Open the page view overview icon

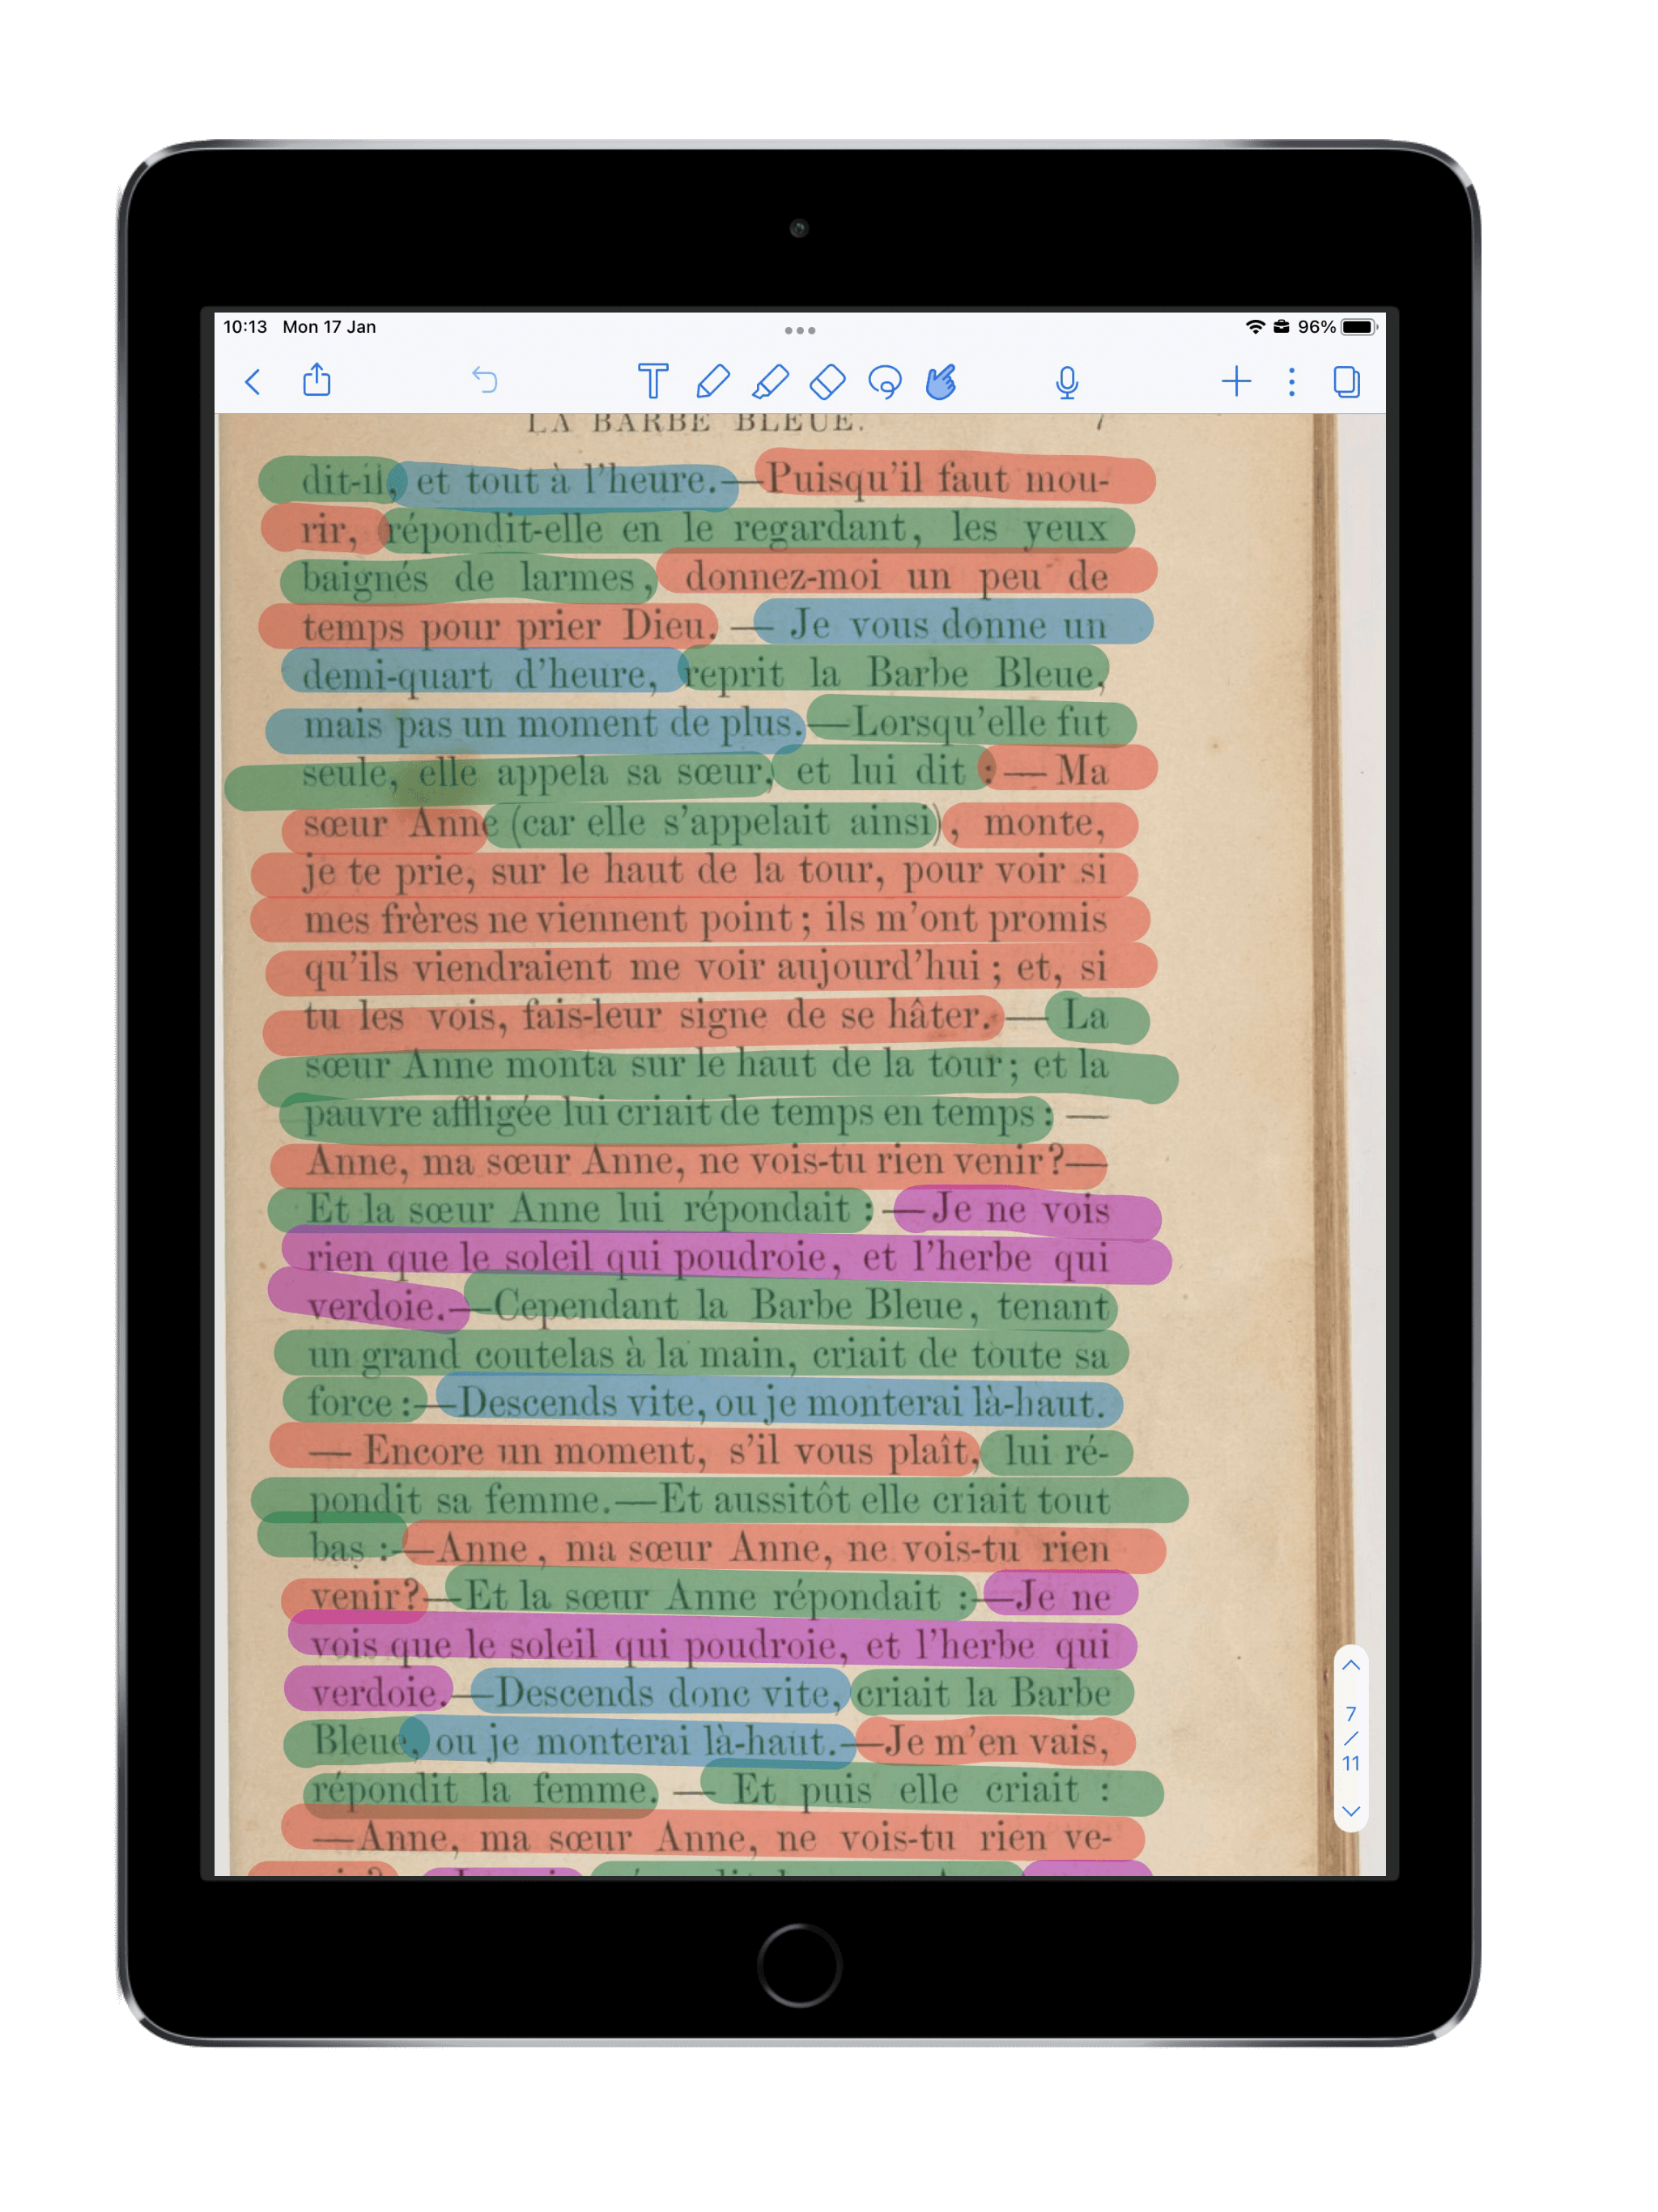point(1346,381)
